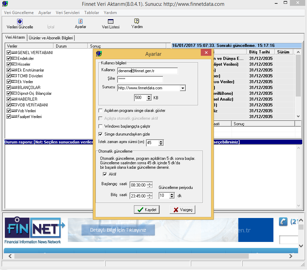This screenshot has width=307, height=270.
Task: Click the Sürüm column header
Action: (283, 52)
